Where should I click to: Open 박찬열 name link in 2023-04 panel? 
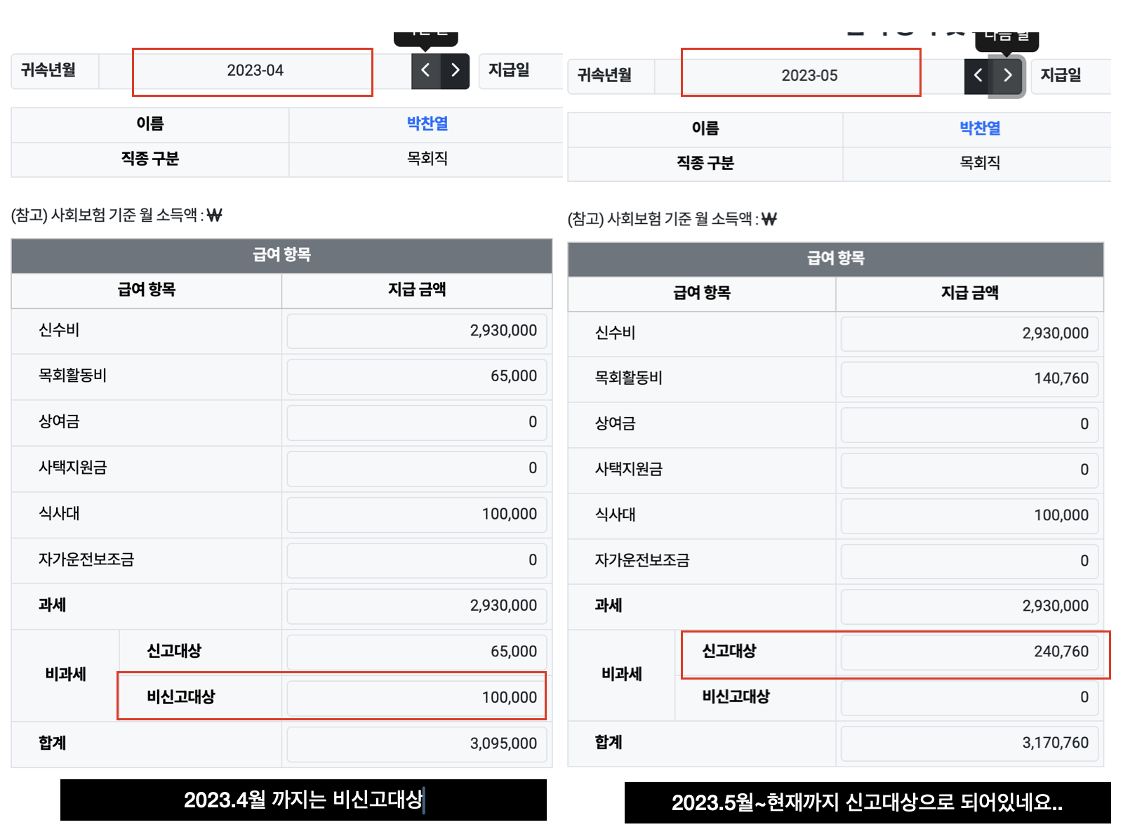(x=427, y=124)
